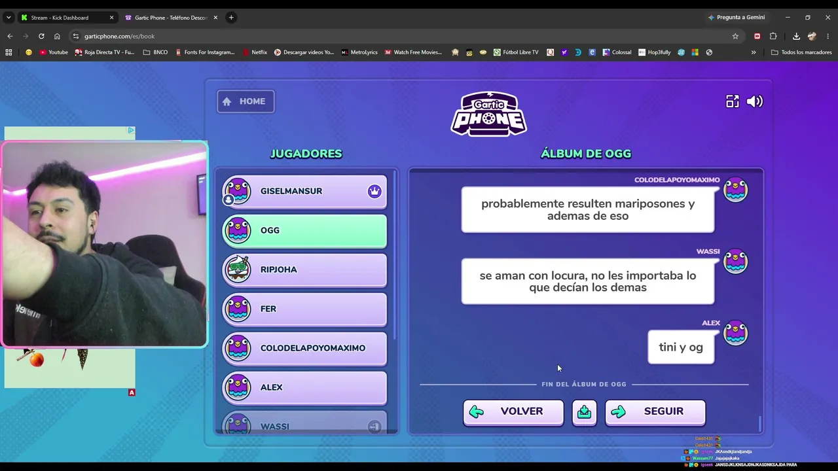This screenshot has height=471, width=838.
Task: Open the apps grid in the bookmarks bar
Action: tap(9, 52)
